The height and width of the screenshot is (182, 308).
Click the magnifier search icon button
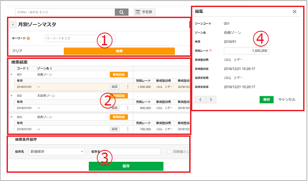click(121, 12)
